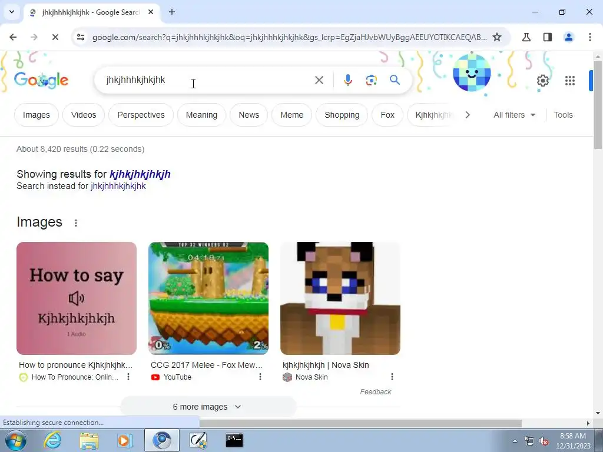
Task: Open the side panel
Action: point(547,37)
